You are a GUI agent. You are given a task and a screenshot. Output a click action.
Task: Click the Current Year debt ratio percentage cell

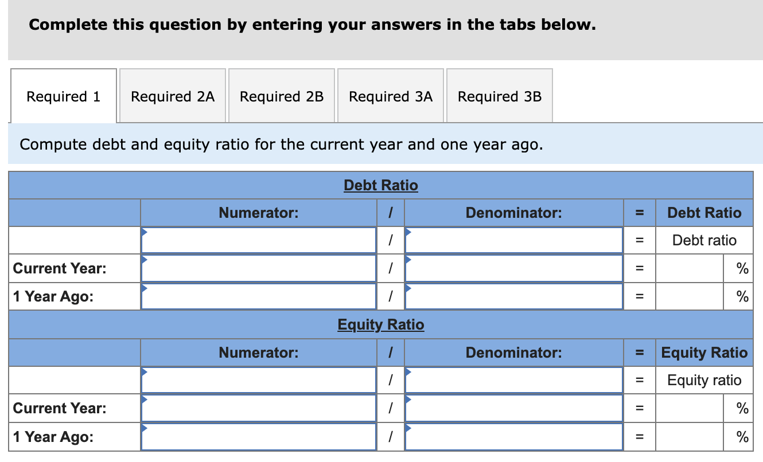(688, 268)
